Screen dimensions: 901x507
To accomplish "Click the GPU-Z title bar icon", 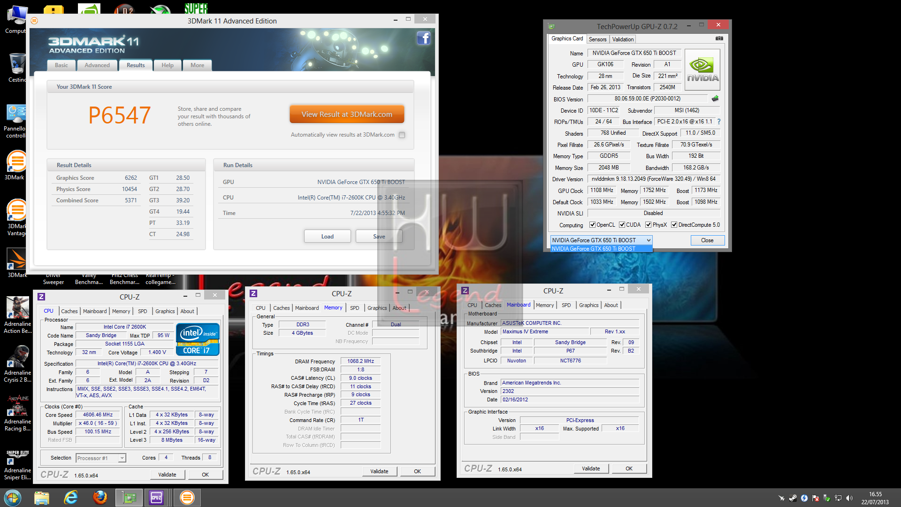I will tap(551, 26).
